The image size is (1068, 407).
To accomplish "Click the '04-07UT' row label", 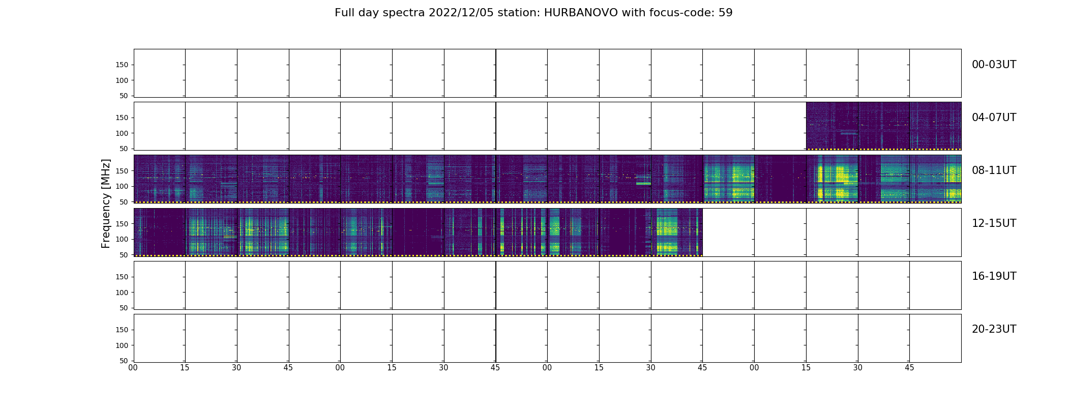I will (994, 118).
